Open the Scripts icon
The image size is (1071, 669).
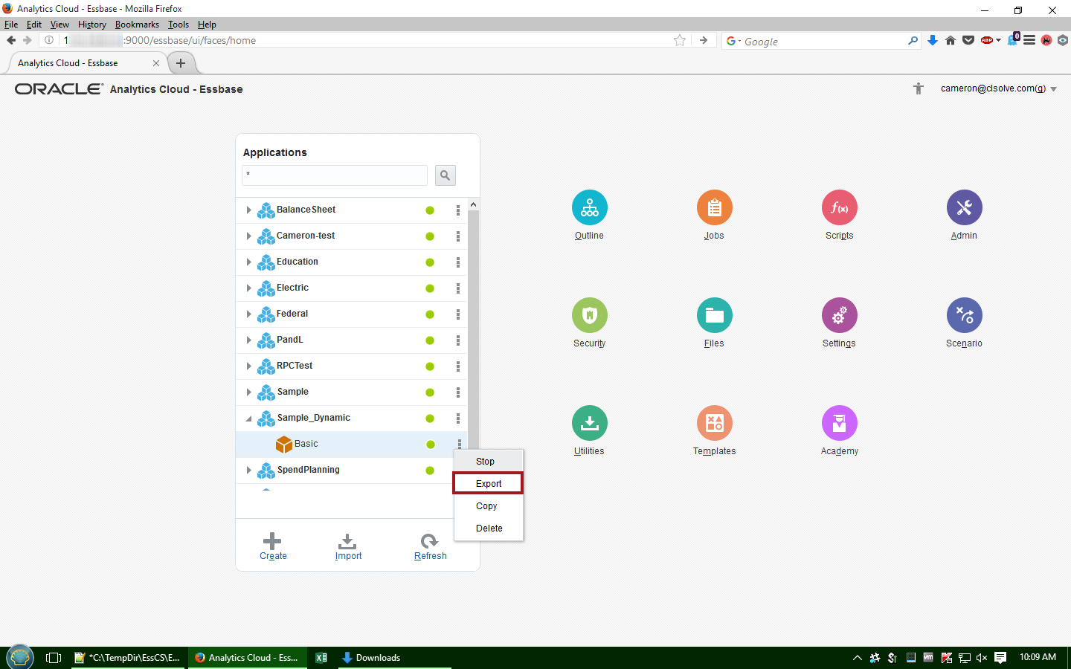click(x=840, y=207)
